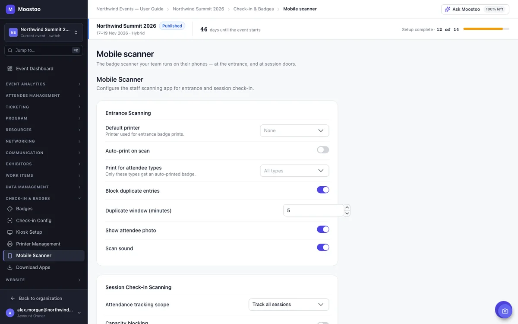
Task: Open Download Apps page
Action: (x=44, y=267)
